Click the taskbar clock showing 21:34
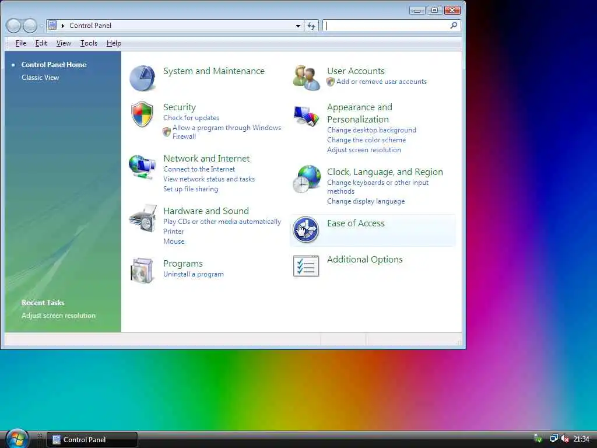 (x=581, y=439)
